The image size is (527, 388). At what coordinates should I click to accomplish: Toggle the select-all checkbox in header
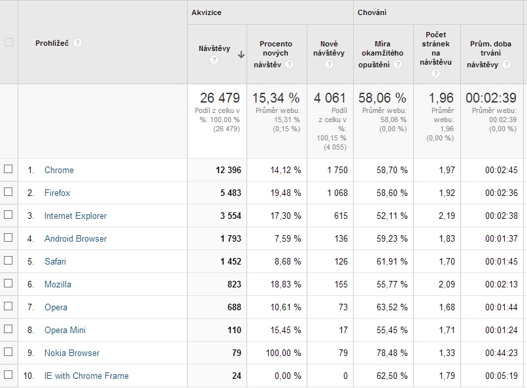(8, 42)
